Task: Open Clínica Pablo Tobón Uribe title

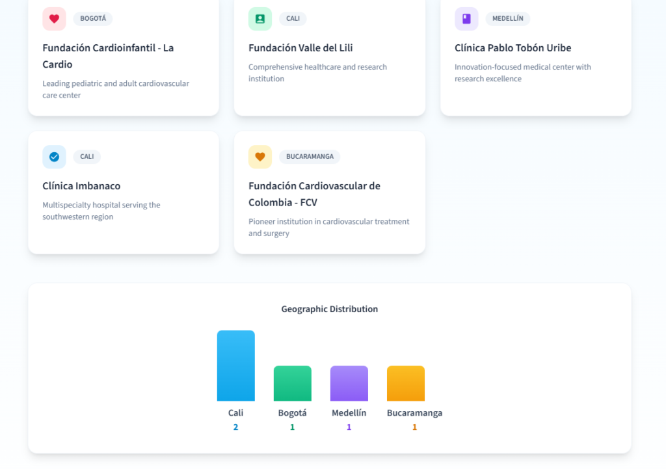Action: [513, 48]
